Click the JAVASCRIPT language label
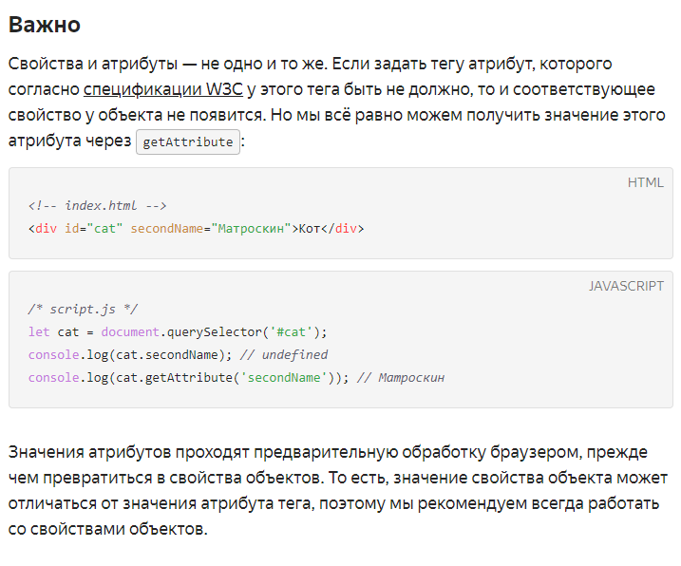 pos(626,286)
